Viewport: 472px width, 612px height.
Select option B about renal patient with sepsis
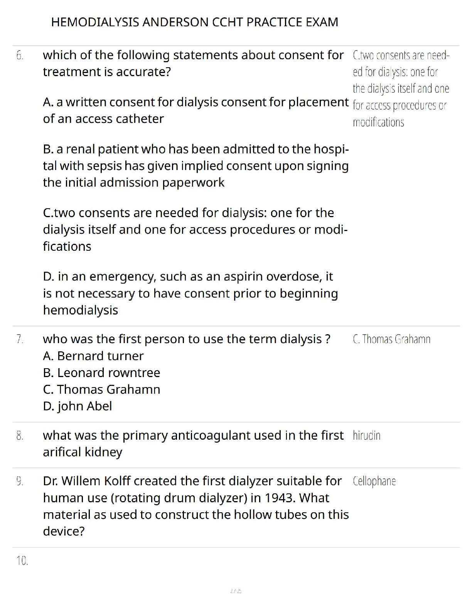[195, 166]
